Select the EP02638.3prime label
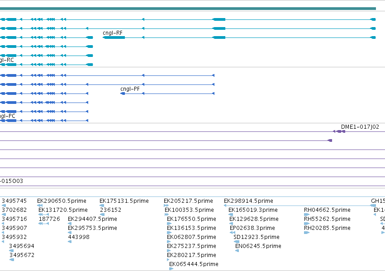Screen dimensions: 385x271 click(x=252, y=228)
